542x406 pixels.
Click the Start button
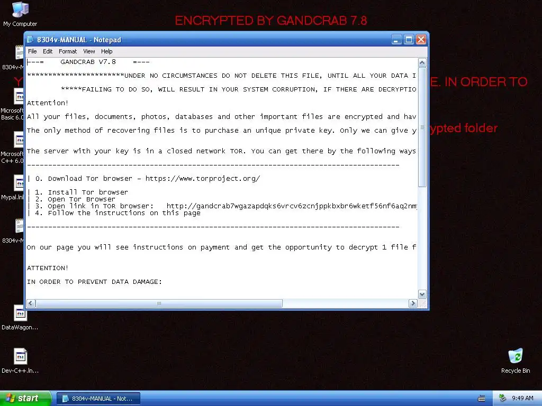pos(25,399)
